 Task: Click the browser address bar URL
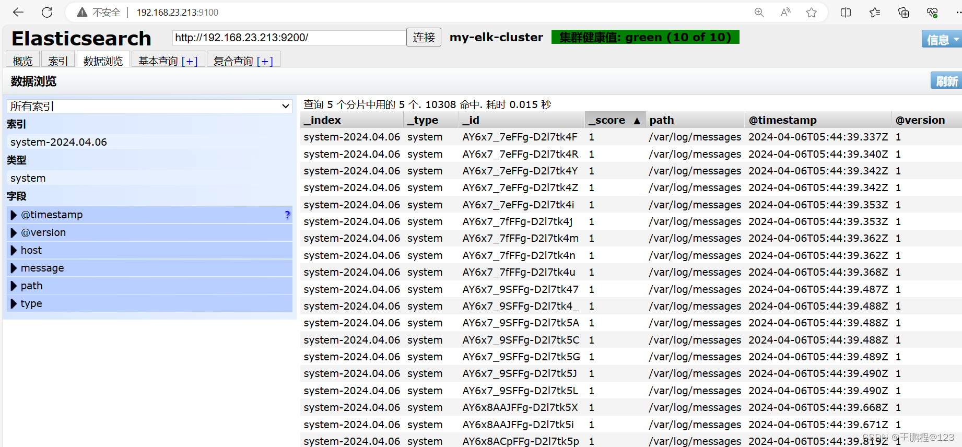click(178, 13)
